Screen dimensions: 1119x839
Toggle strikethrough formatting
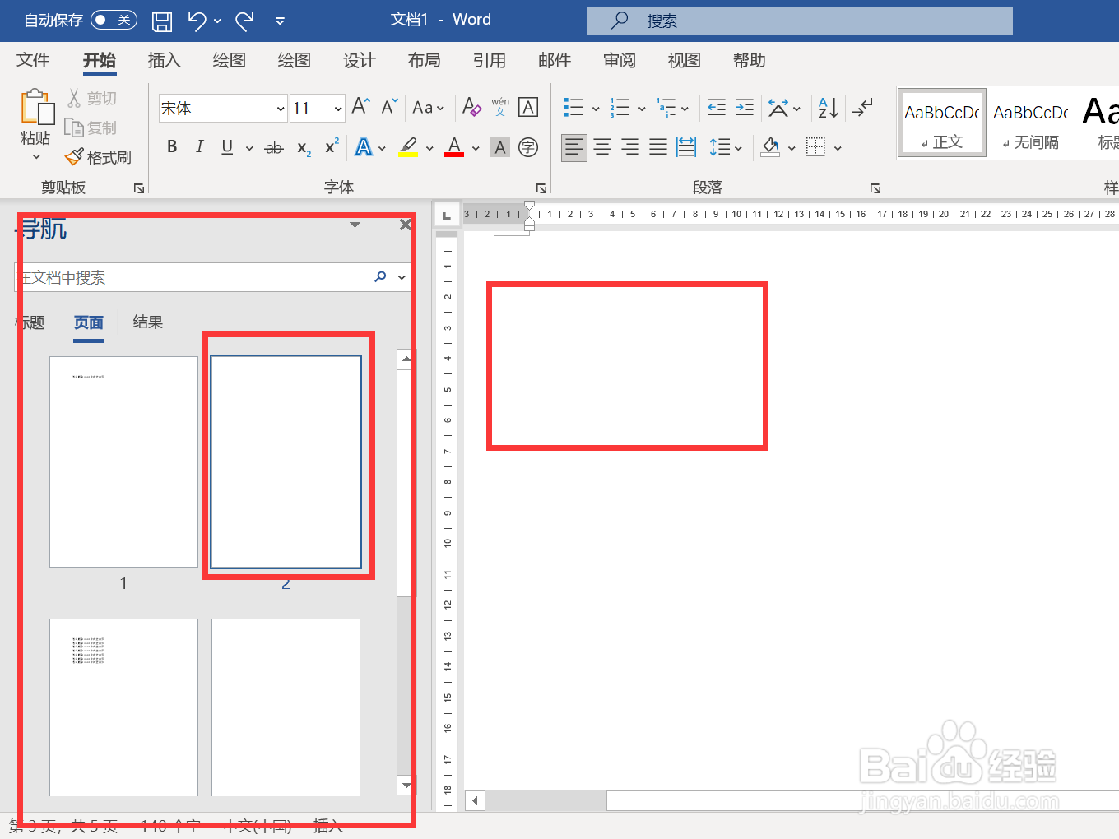coord(273,147)
